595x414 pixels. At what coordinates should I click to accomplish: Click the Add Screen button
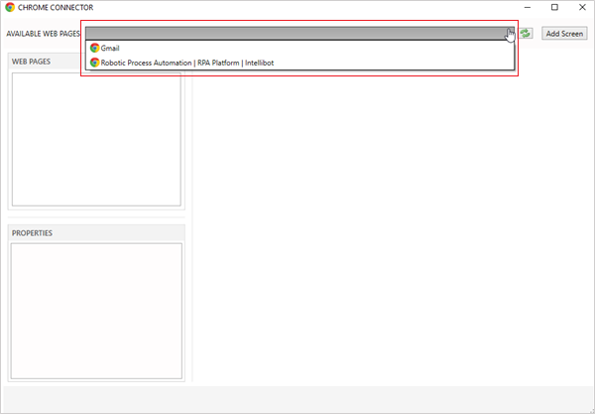coord(564,34)
